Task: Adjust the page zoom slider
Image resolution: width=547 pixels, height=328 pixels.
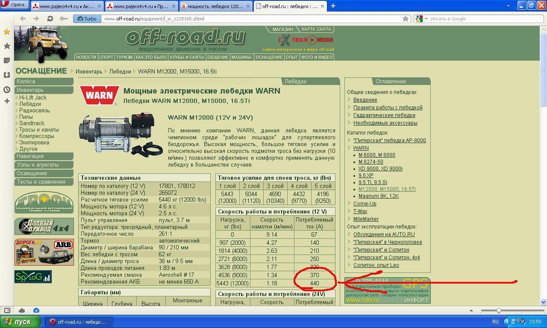Action: click(498, 310)
